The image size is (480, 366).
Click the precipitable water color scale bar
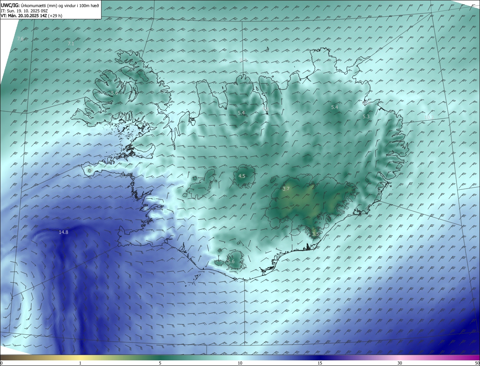point(240,357)
